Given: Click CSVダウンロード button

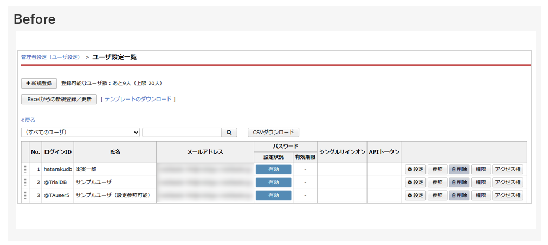Looking at the screenshot, I should (273, 133).
